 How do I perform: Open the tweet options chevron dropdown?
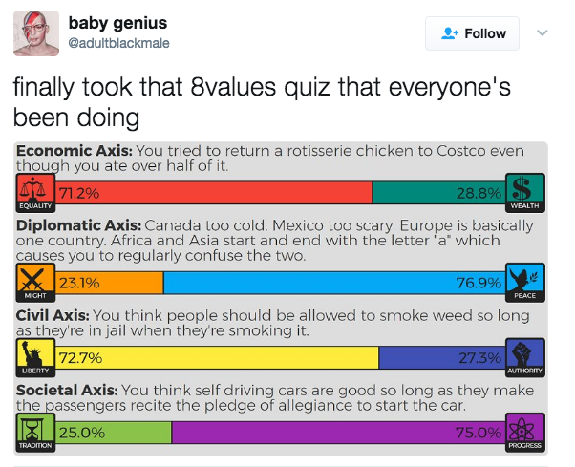[543, 33]
